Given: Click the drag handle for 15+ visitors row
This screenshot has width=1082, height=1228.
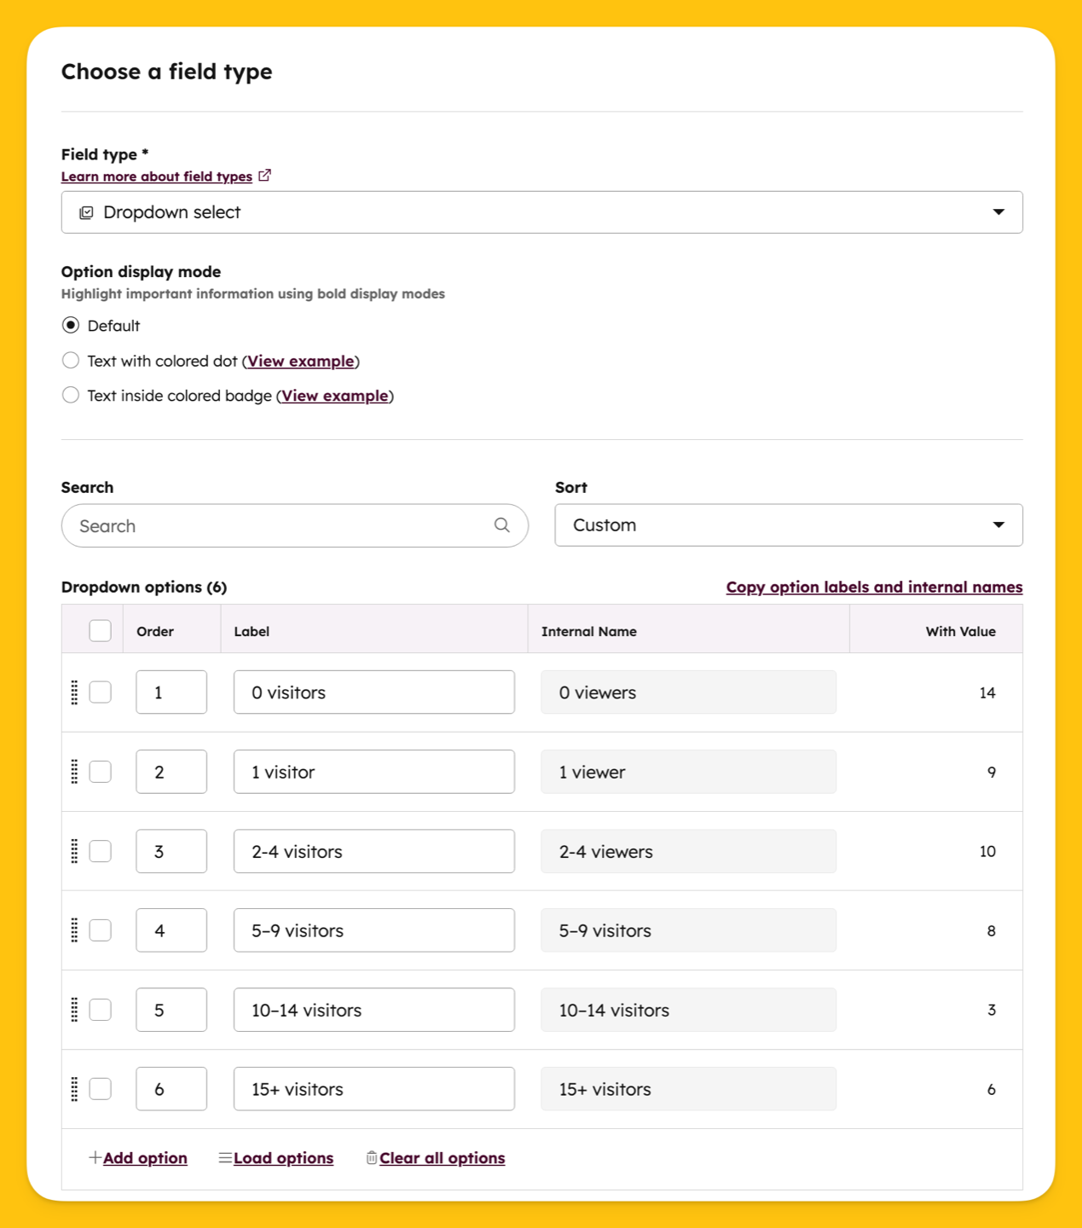Looking at the screenshot, I should [x=74, y=1089].
